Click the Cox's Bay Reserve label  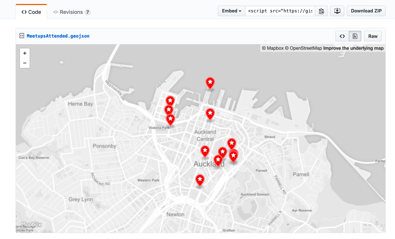[34, 158]
